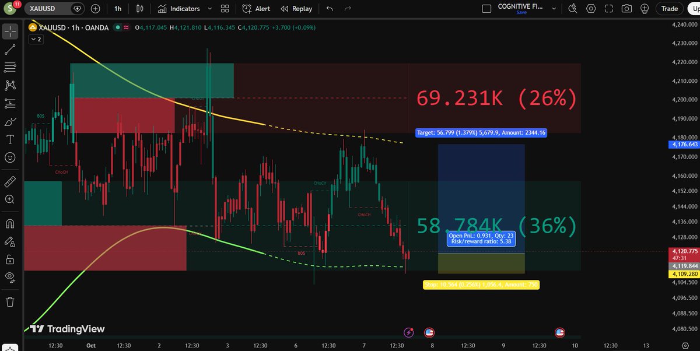Screen dimensions: 700x351
Task: Open the emoji and icons tool
Action: (10, 157)
